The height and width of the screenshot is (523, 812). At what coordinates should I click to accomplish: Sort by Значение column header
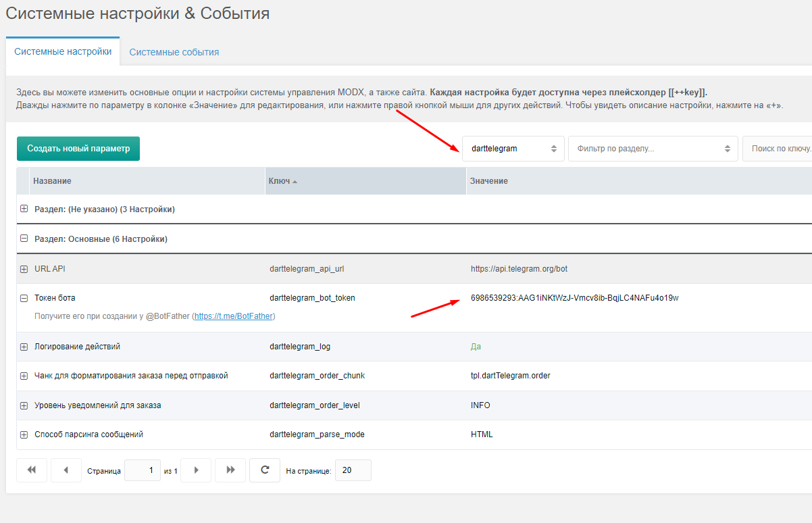(639, 181)
